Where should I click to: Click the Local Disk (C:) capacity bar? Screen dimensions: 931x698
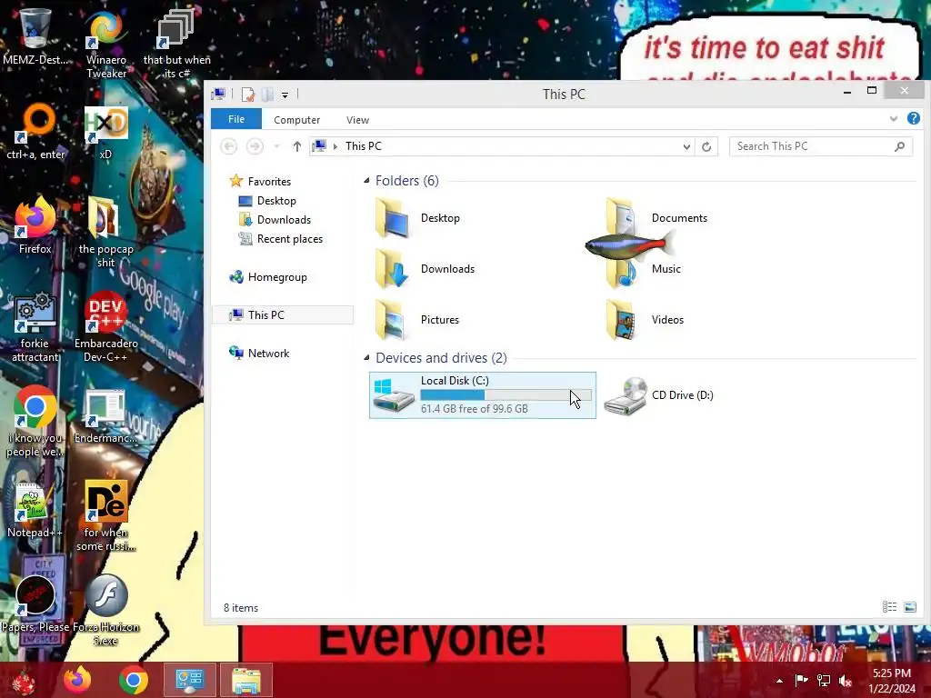click(x=506, y=395)
